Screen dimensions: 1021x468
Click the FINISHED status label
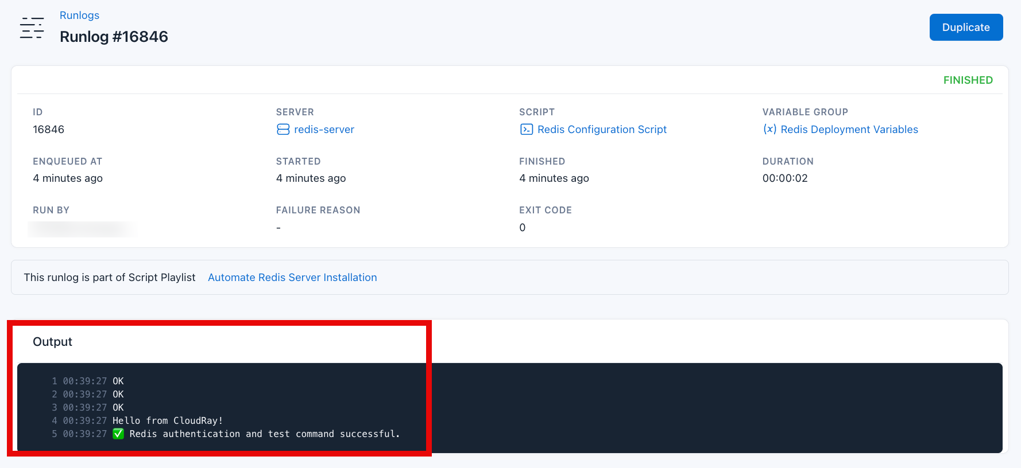click(968, 80)
